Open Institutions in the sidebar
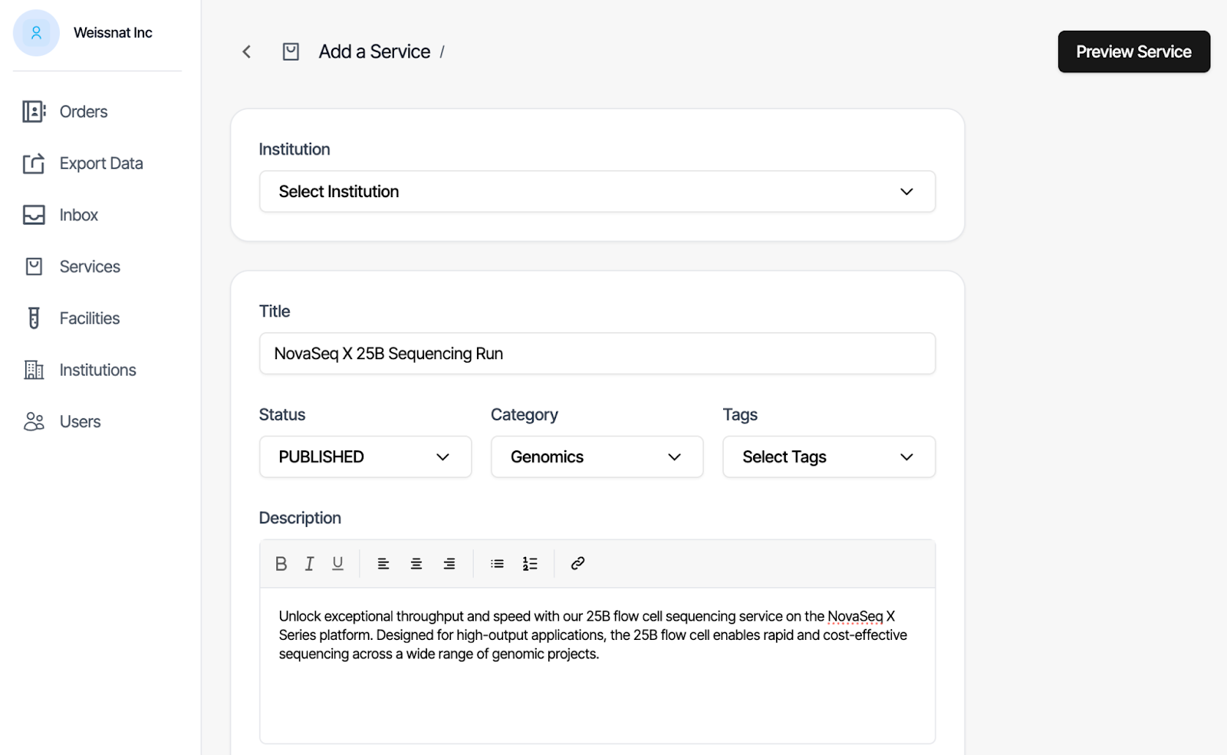 (97, 370)
